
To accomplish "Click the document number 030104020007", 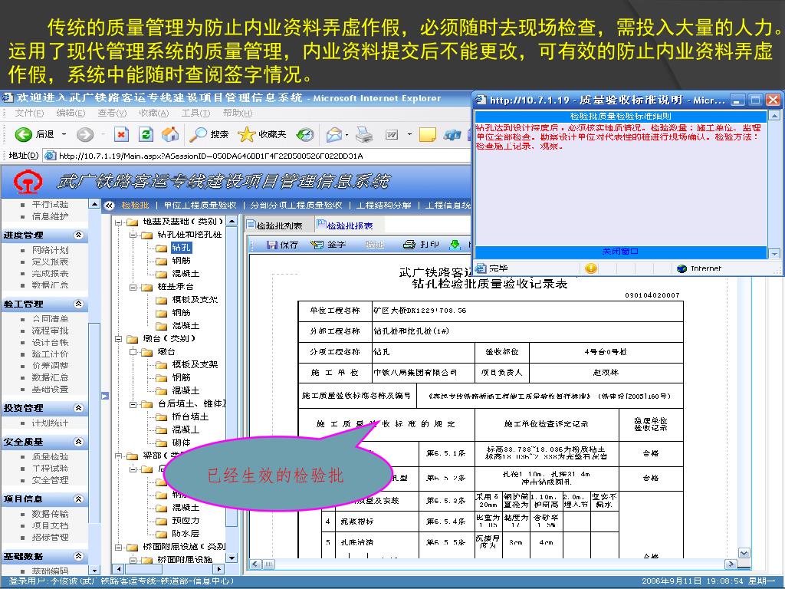I will (x=652, y=295).
